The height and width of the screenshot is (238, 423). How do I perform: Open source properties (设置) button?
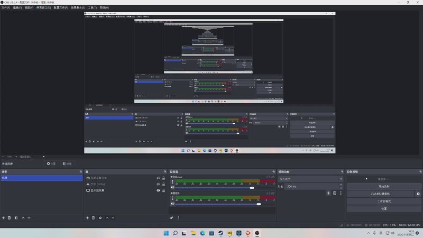point(51,163)
